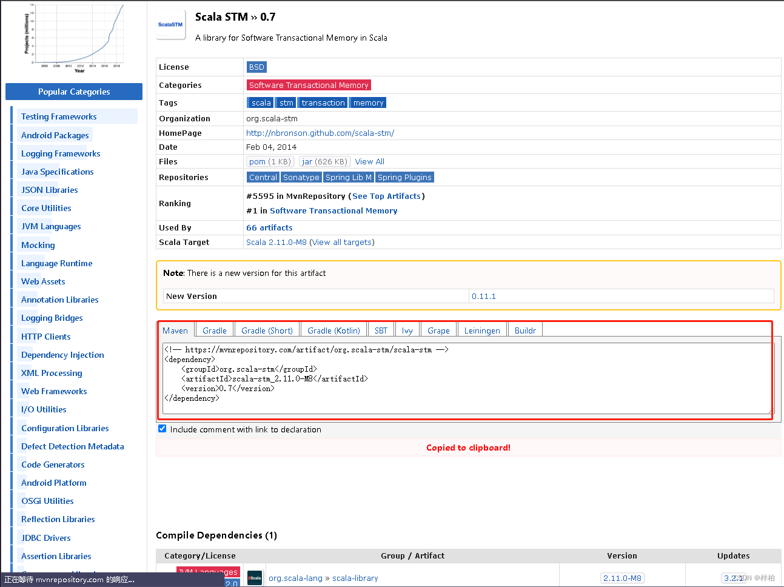
Task: Open the Configuration Libraries category
Action: pyautogui.click(x=65, y=429)
